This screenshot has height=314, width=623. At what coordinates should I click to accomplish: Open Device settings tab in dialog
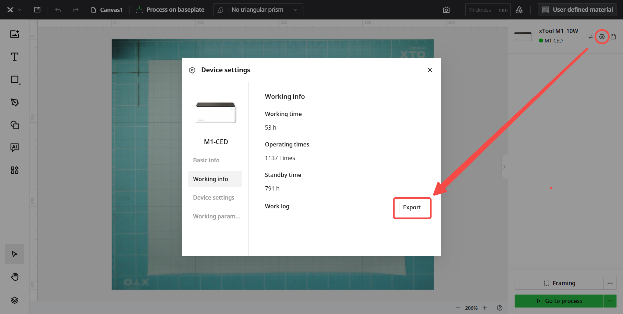coord(214,198)
